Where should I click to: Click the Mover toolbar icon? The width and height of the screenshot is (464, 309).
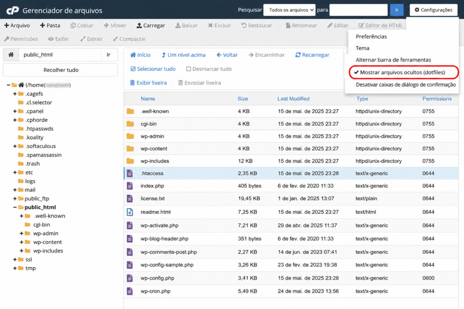(x=106, y=25)
